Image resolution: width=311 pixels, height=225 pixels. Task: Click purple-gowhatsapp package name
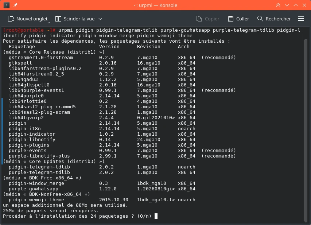(x=33, y=189)
